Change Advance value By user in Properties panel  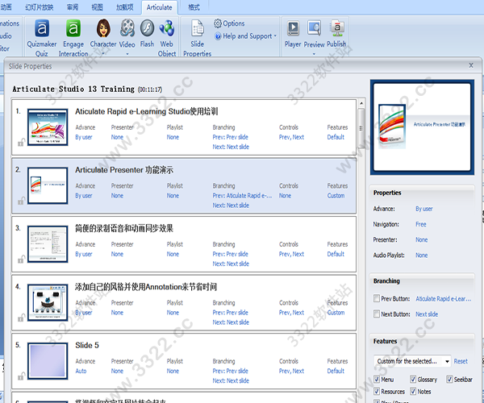click(423, 209)
